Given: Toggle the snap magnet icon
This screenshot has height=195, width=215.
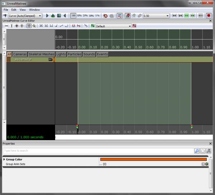Looking at the screenshot, I should point(127,16).
